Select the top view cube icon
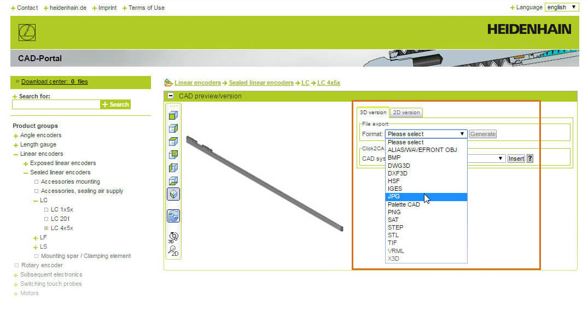Viewport: 588px width, 311px height. pos(173,142)
